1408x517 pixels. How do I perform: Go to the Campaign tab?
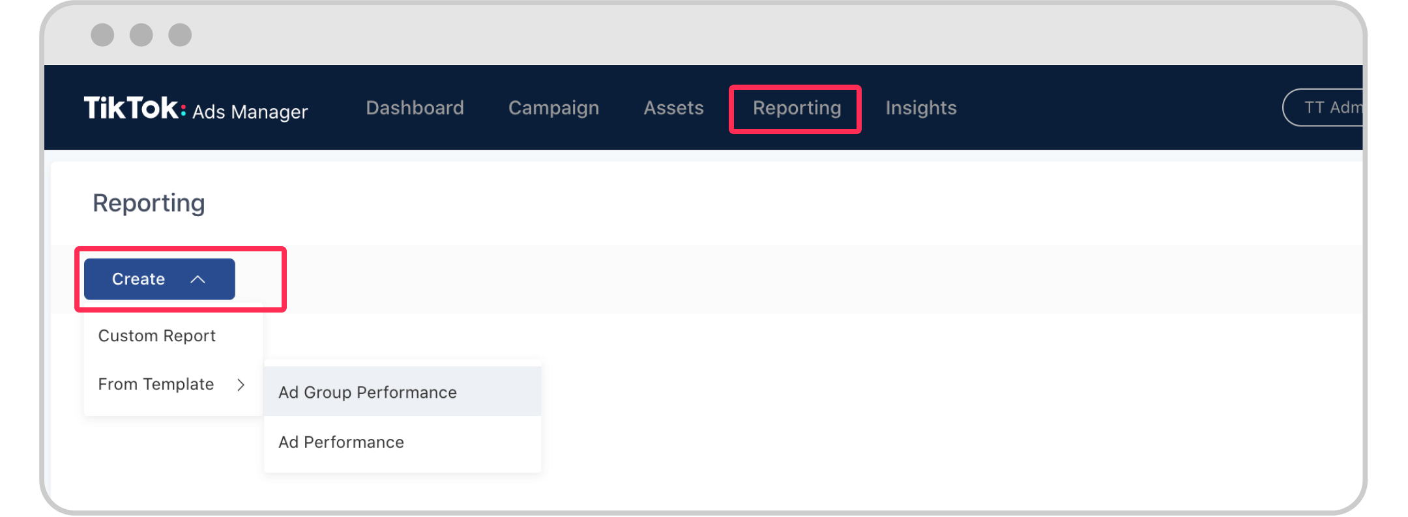coord(553,108)
